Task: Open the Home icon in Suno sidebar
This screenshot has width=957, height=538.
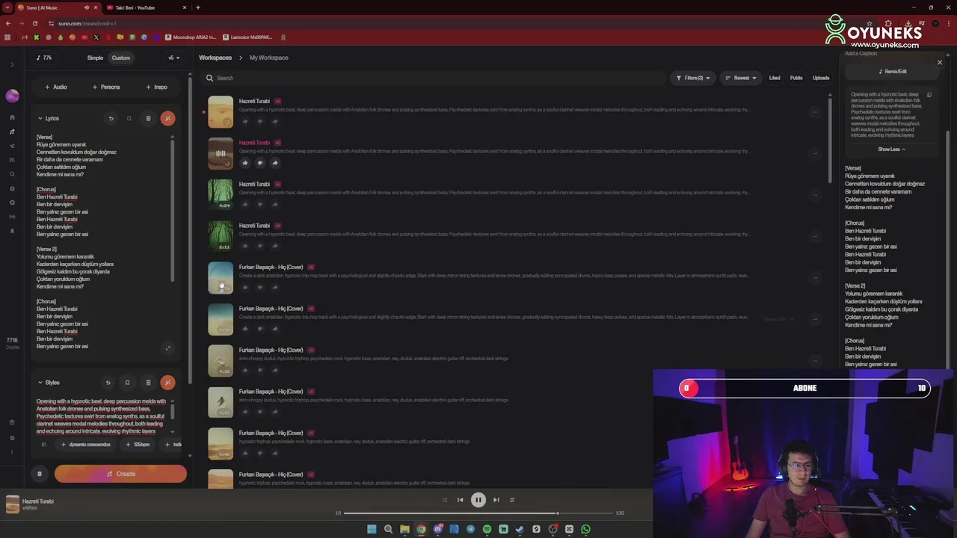Action: pyautogui.click(x=12, y=117)
